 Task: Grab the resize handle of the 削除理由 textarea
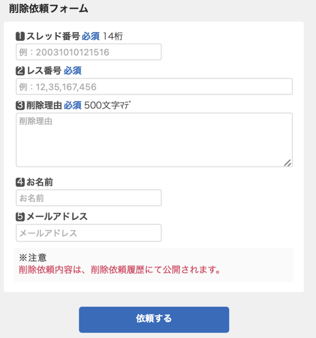[287, 162]
